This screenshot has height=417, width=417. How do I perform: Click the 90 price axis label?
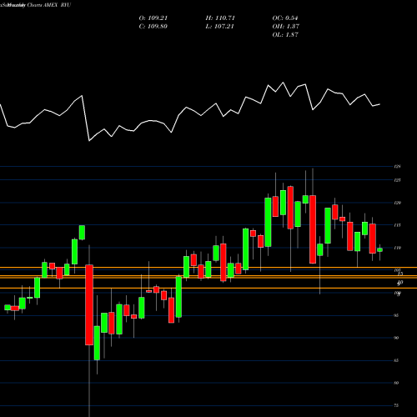pos(396,338)
